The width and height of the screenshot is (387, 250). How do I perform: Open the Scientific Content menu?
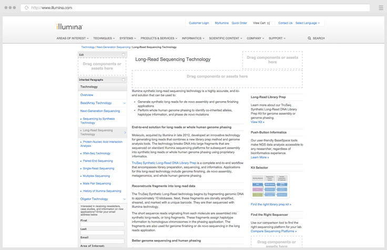(x=225, y=38)
